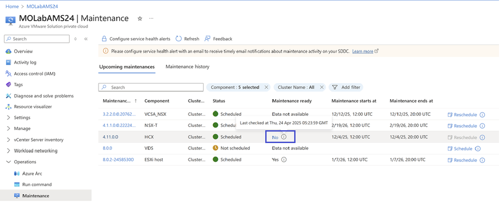This screenshot has height=207, width=502.
Task: Click the Not scheduled status of VDS
Action: pyautogui.click(x=231, y=148)
